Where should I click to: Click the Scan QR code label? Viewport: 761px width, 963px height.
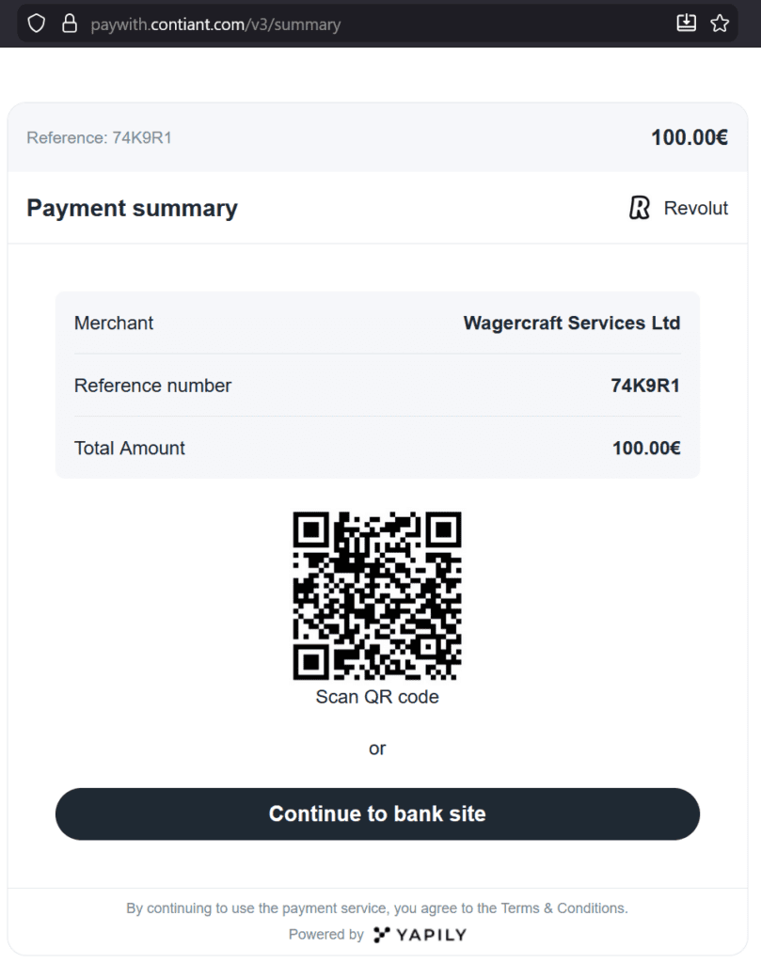tap(376, 697)
